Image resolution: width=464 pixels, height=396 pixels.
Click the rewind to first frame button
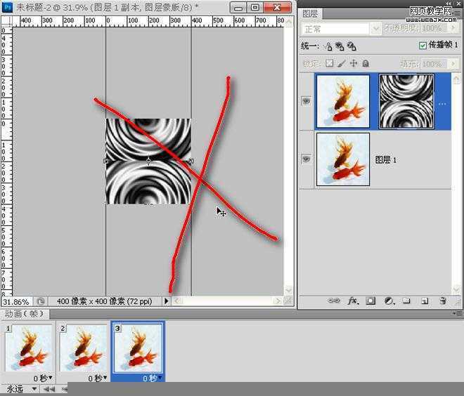pyautogui.click(x=49, y=390)
